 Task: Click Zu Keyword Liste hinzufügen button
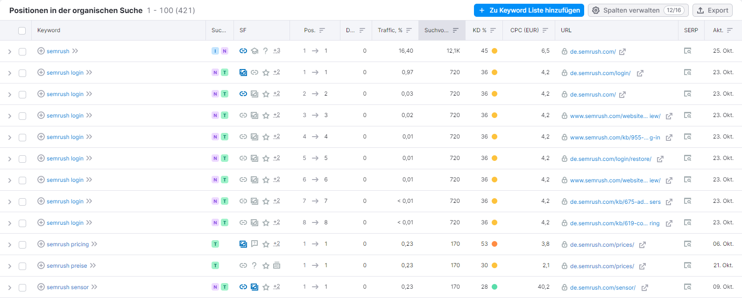pos(529,10)
